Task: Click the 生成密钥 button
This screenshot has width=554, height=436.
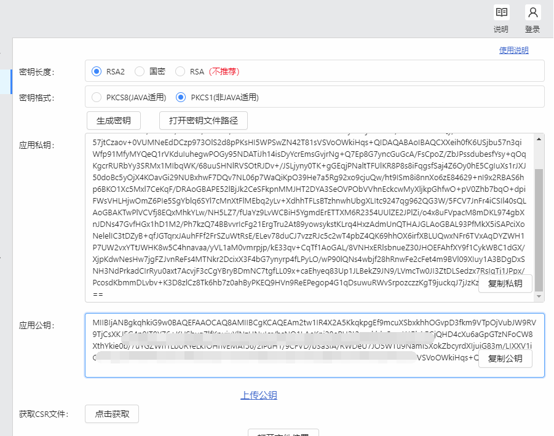Action: 114,120
